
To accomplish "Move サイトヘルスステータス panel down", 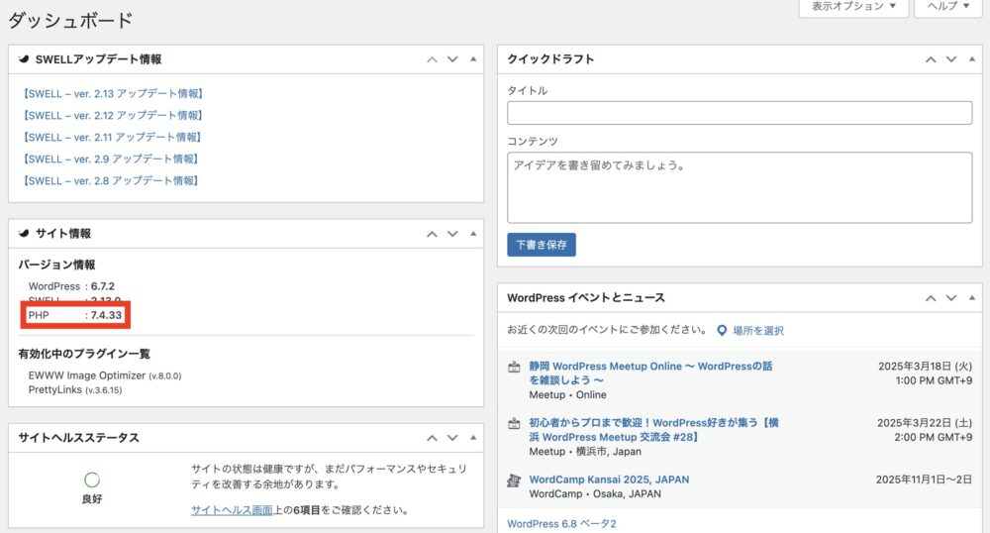I will click(x=452, y=438).
